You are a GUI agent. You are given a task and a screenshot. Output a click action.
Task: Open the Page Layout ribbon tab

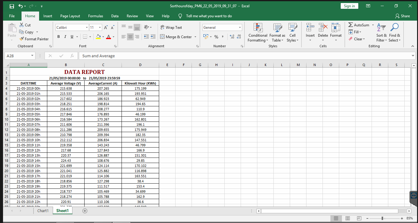tap(70, 16)
